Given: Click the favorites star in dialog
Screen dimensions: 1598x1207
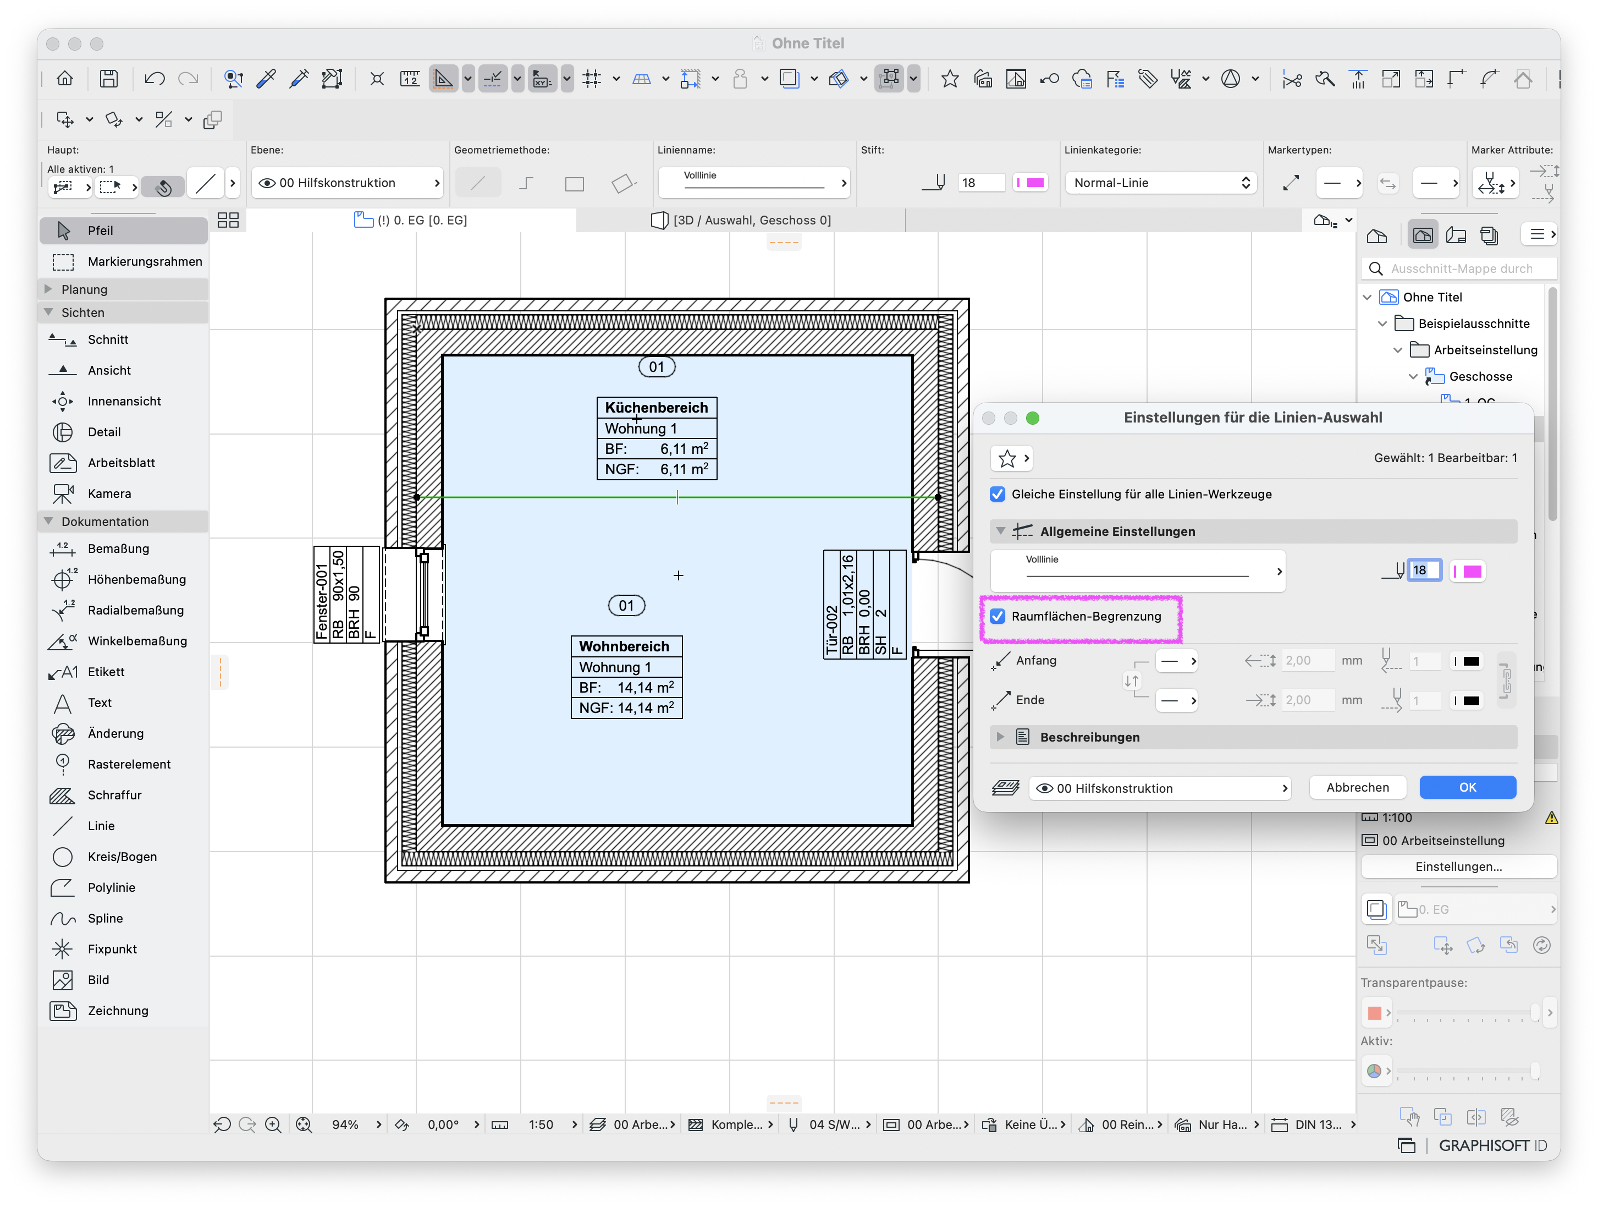Looking at the screenshot, I should (x=1007, y=458).
